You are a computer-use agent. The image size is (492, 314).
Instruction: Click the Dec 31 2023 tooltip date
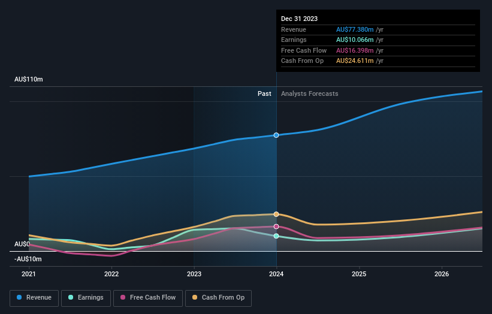point(300,19)
